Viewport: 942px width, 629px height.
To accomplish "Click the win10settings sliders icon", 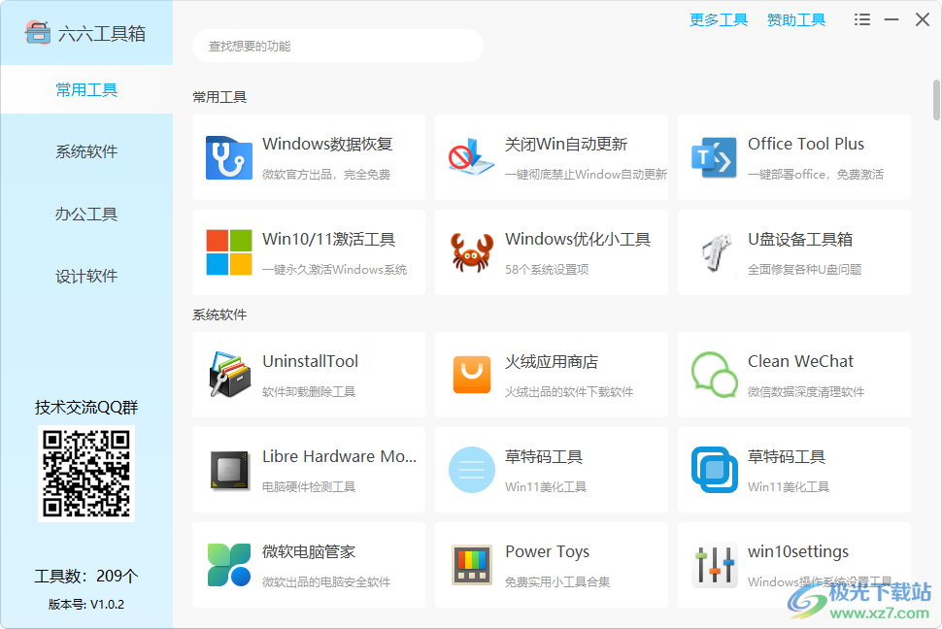I will tap(715, 565).
